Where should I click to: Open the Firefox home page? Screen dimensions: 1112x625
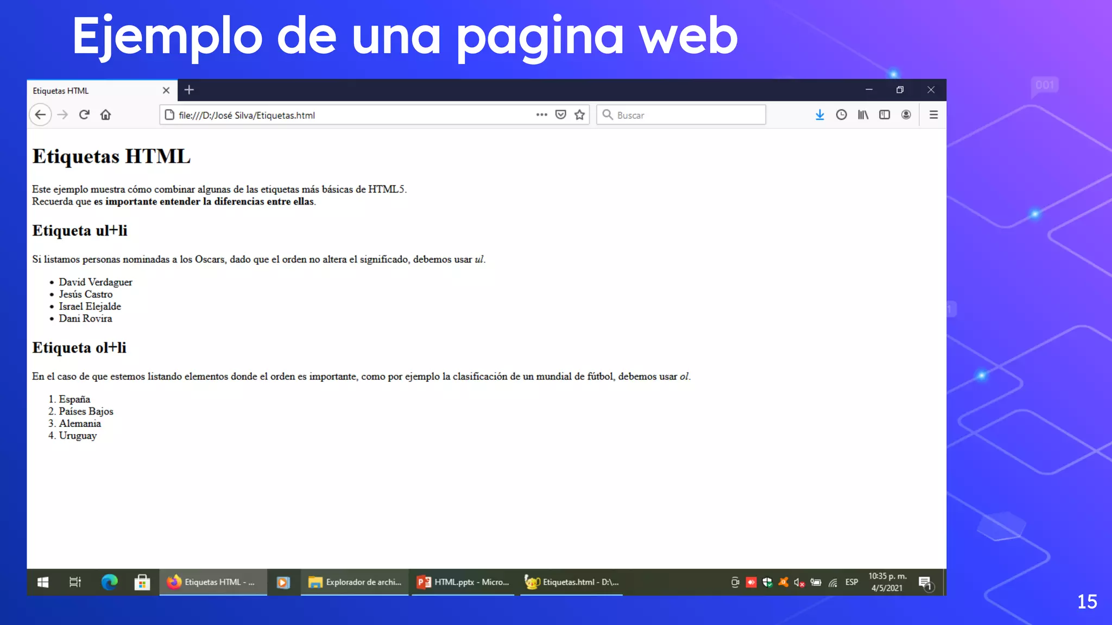[105, 115]
